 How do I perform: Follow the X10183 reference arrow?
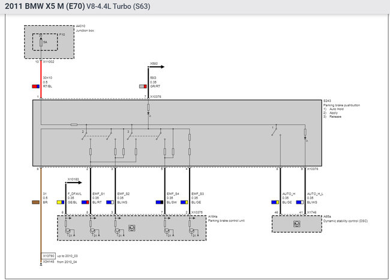[74, 181]
